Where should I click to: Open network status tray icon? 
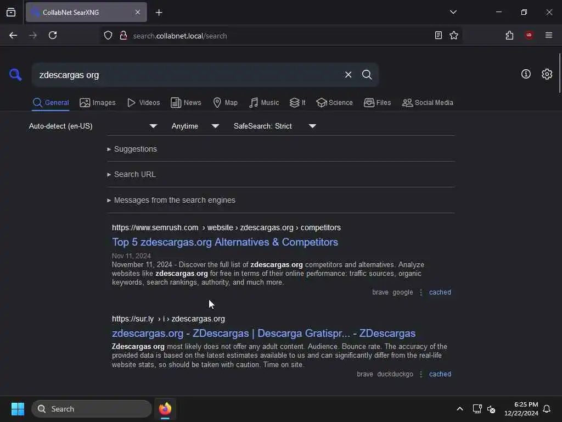pyautogui.click(x=477, y=409)
